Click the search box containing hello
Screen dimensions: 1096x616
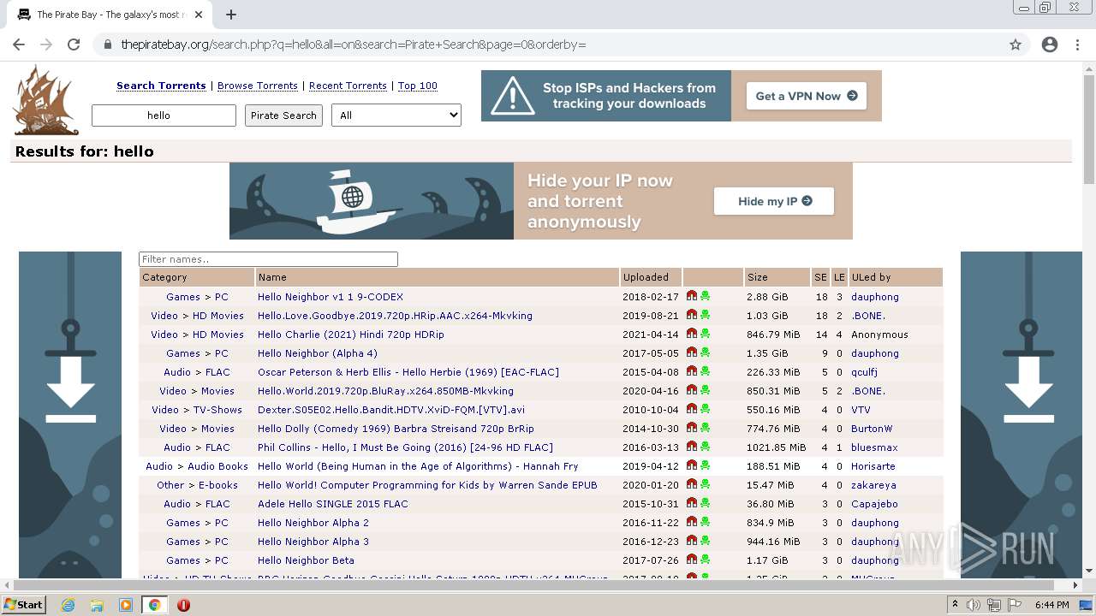[x=164, y=115]
